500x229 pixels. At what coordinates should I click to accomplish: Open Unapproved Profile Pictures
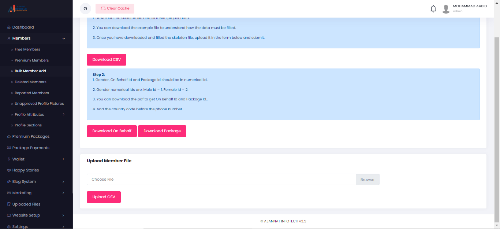point(39,104)
